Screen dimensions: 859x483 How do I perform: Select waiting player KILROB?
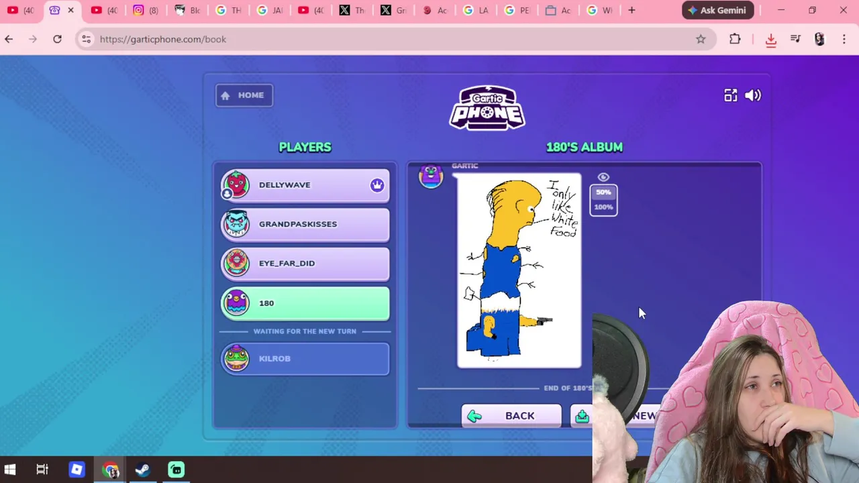305,359
